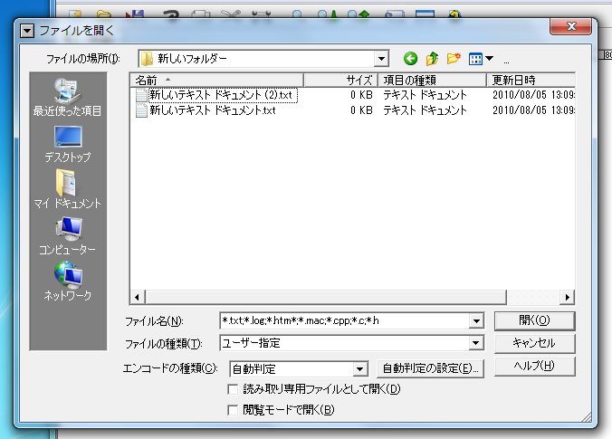Expand the エンコードの種類 dropdown
The image size is (612, 439).
[359, 368]
